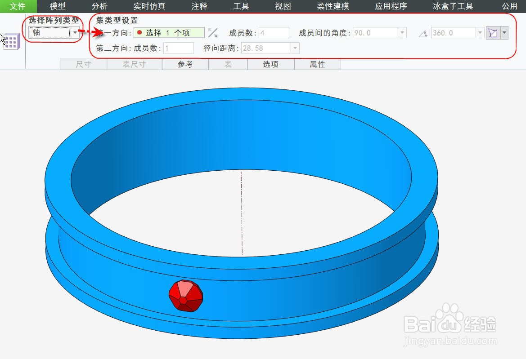This screenshot has height=359, width=526.
Task: Expand the 径向距离 dropdown arrow
Action: click(295, 48)
